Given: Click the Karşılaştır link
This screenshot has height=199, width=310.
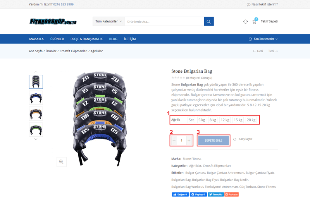Looking at the screenshot, I should pyautogui.click(x=243, y=139).
